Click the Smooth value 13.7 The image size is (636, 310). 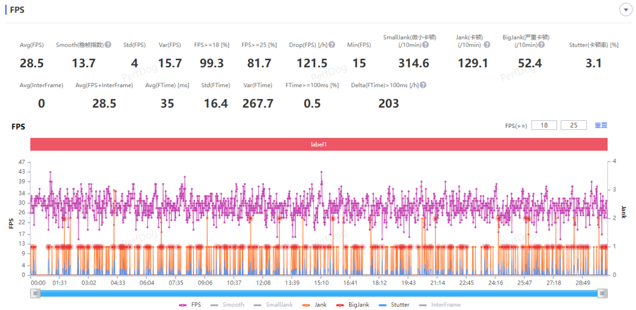(84, 63)
